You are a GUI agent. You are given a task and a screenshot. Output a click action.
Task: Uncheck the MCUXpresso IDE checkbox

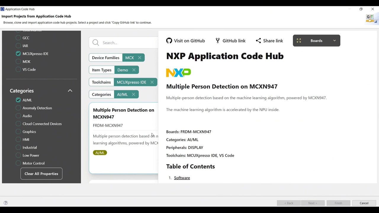click(x=18, y=54)
